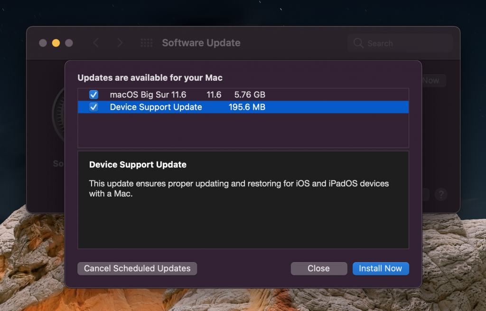Click Cancel Scheduled Updates

tap(137, 268)
